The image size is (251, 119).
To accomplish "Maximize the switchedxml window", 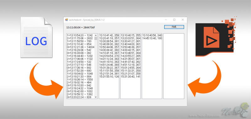I will (174, 20).
